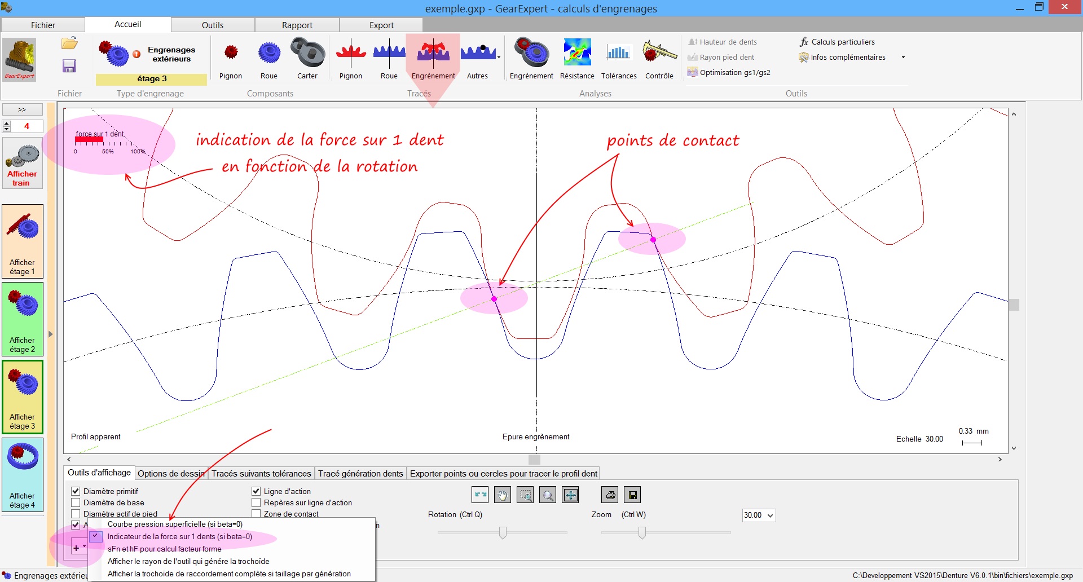Select the hand pan tool

[503, 495]
